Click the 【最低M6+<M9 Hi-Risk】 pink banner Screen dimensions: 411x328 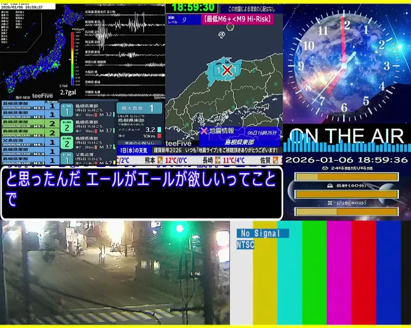237,19
